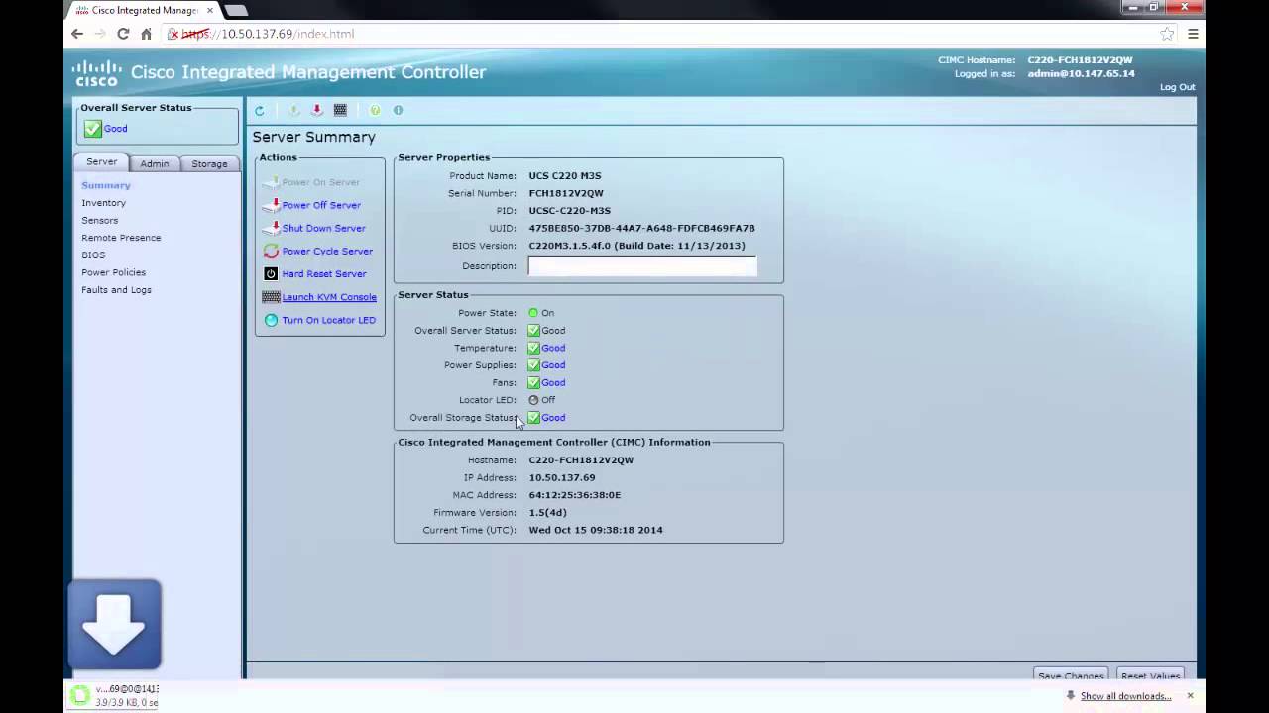Click the red power off toolbar icon

[317, 111]
